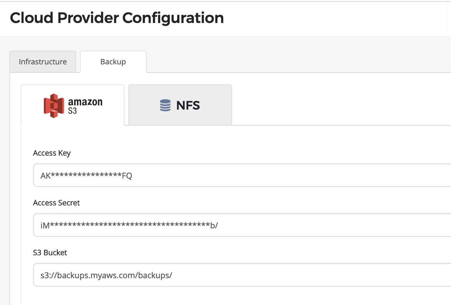Screen dimensions: 451x305
Task: Click the 'amazon' wordmark text
Action: pyautogui.click(x=85, y=102)
